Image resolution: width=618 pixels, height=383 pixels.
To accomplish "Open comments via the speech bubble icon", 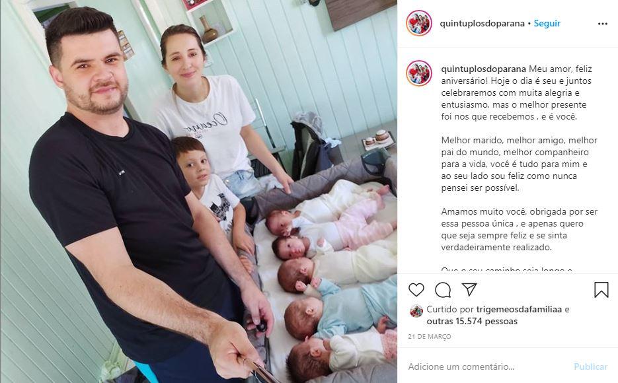I will pyautogui.click(x=443, y=290).
